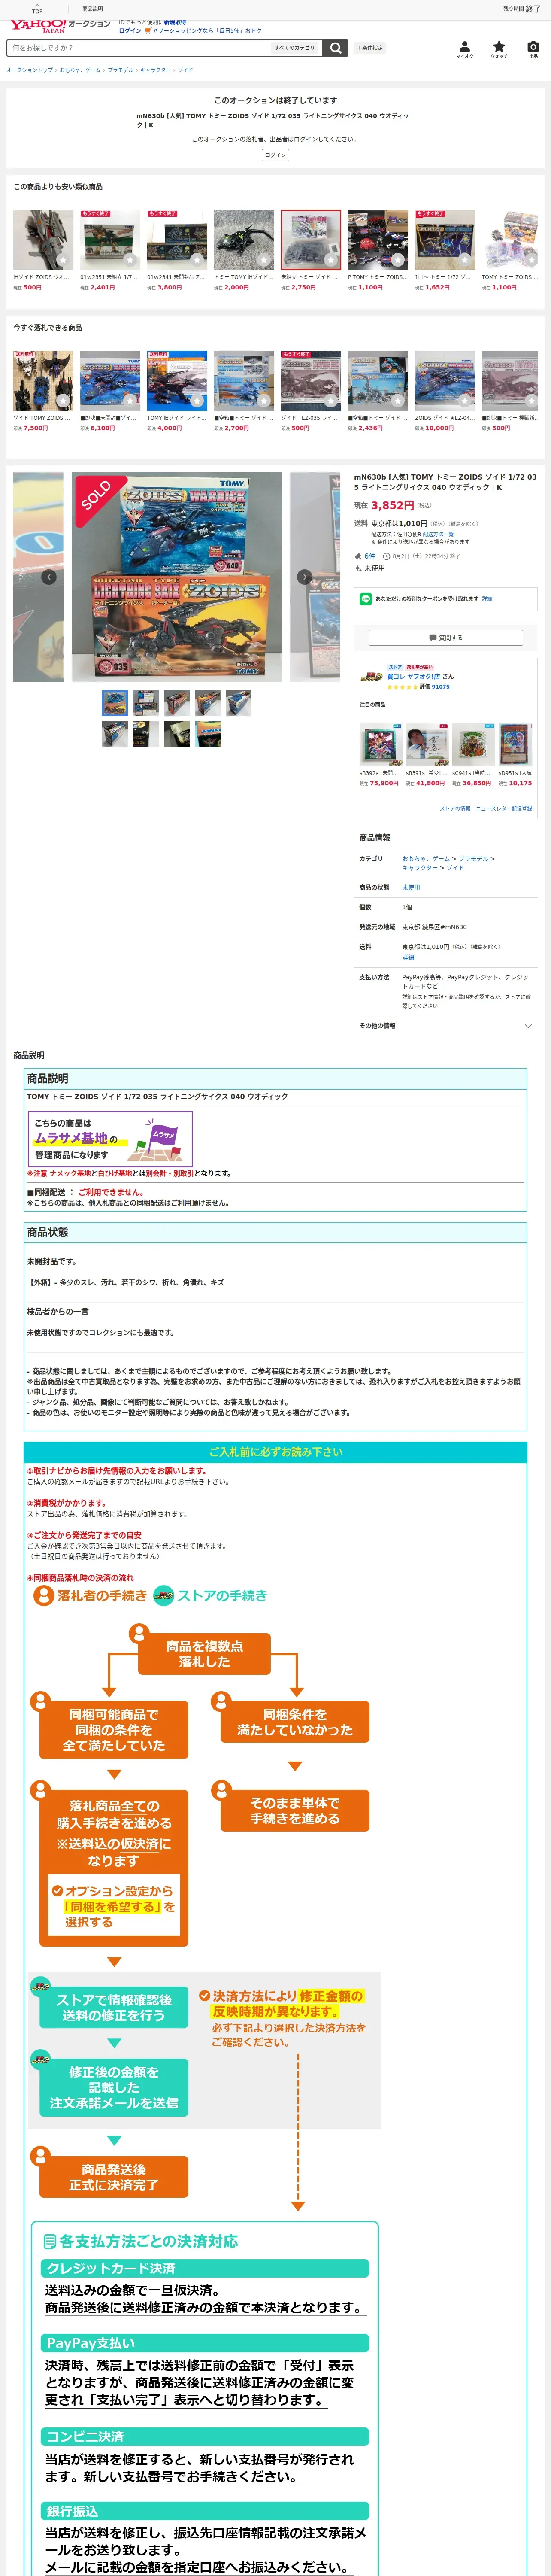Open the 配送方法一覧 link

tap(438, 534)
